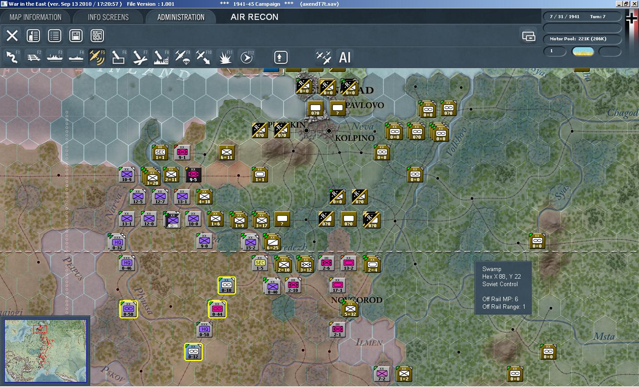Select the Soviet unit labeled 2=4
This screenshot has width=639, height=388.
tap(372, 264)
